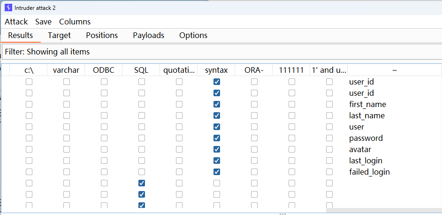Click the varchar column header
Screen dimensions: 442x215
coord(66,70)
